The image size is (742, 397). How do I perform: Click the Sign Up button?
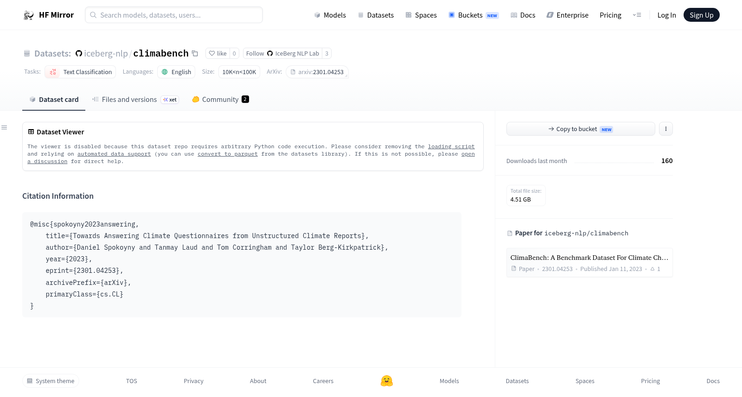pyautogui.click(x=702, y=15)
